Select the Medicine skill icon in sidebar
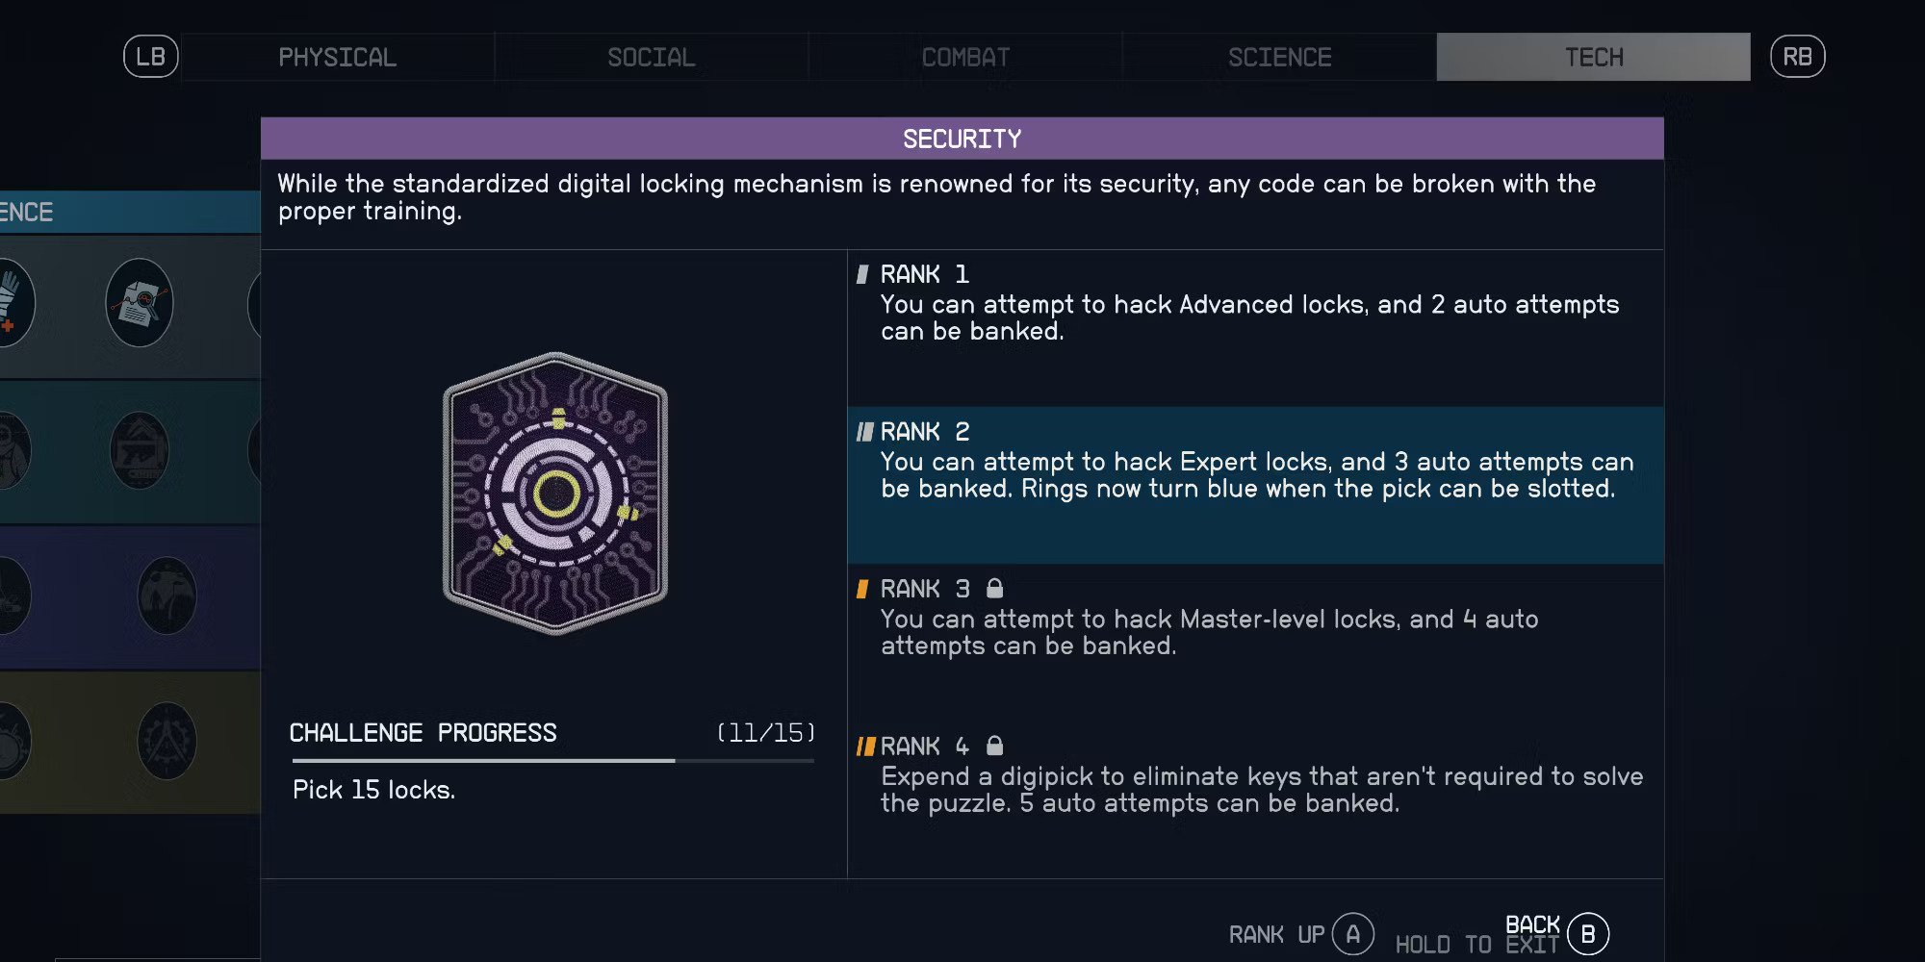 pyautogui.click(x=10, y=303)
